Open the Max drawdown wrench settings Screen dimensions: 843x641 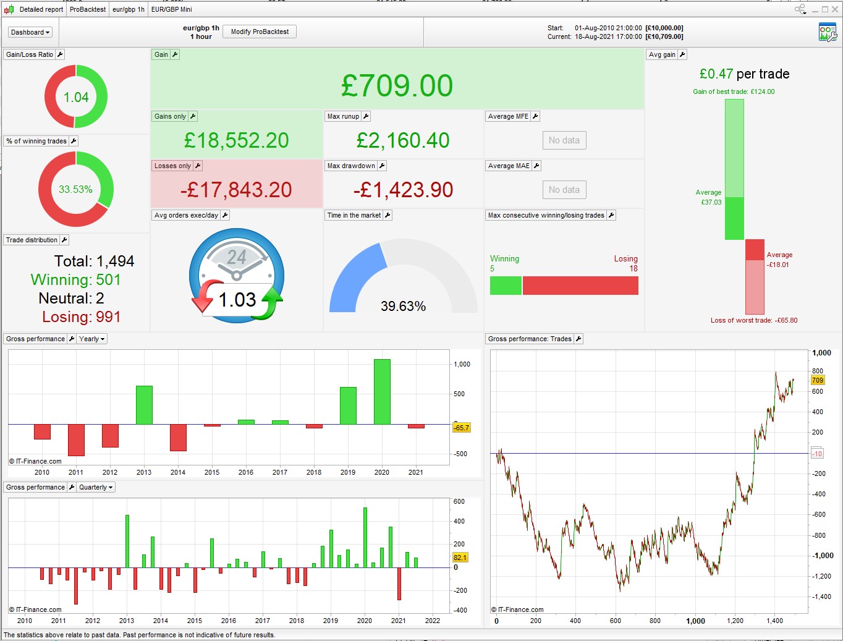[x=382, y=166]
